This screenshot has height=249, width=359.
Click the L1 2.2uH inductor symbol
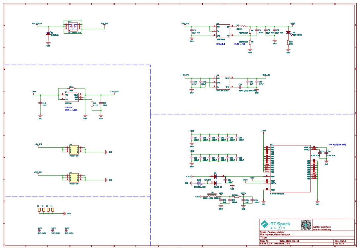(242, 26)
